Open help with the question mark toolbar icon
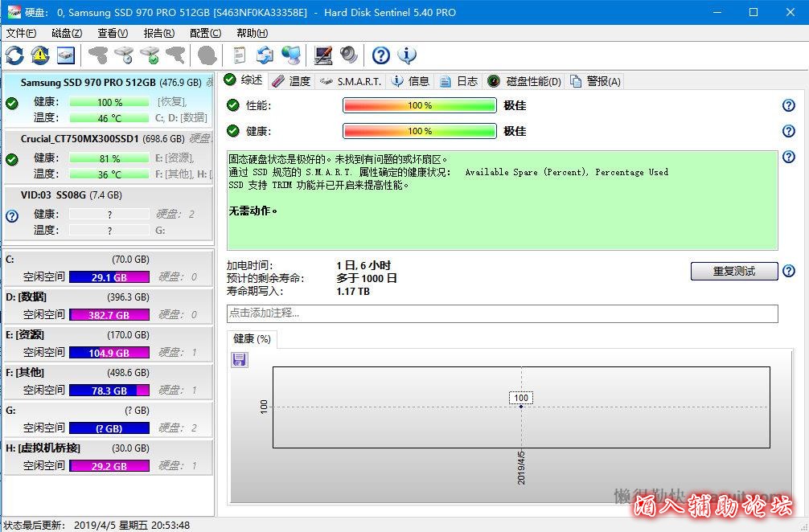809x532 pixels. tap(381, 55)
